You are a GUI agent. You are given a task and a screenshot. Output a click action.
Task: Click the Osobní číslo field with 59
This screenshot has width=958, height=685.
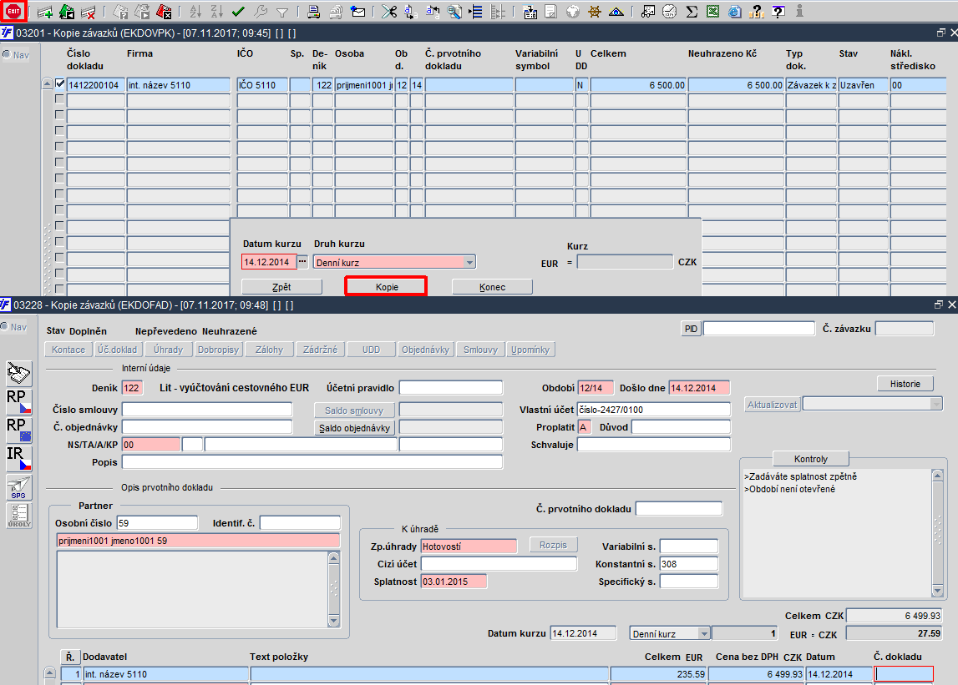[157, 523]
